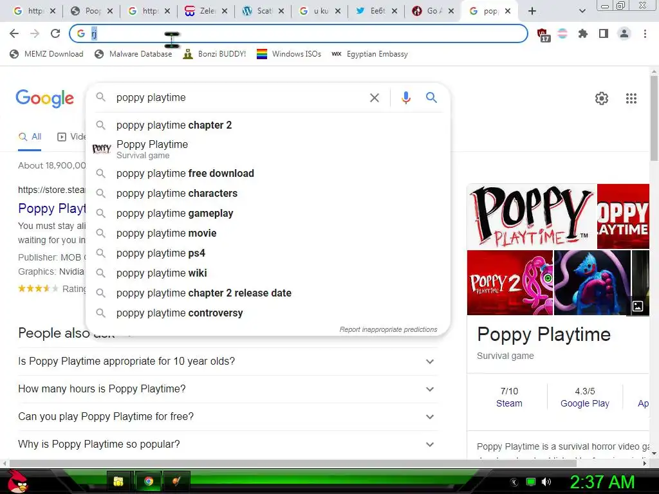Screen dimensions: 659x494
Task: Clear the poppy playtime search text
Action: (375, 98)
